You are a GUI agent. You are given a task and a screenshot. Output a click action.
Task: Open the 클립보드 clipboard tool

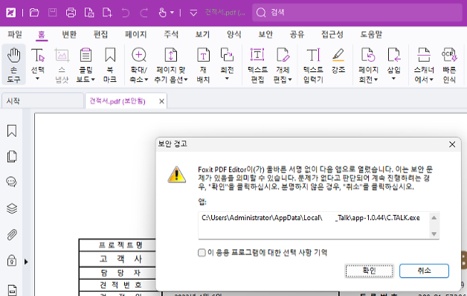[86, 65]
